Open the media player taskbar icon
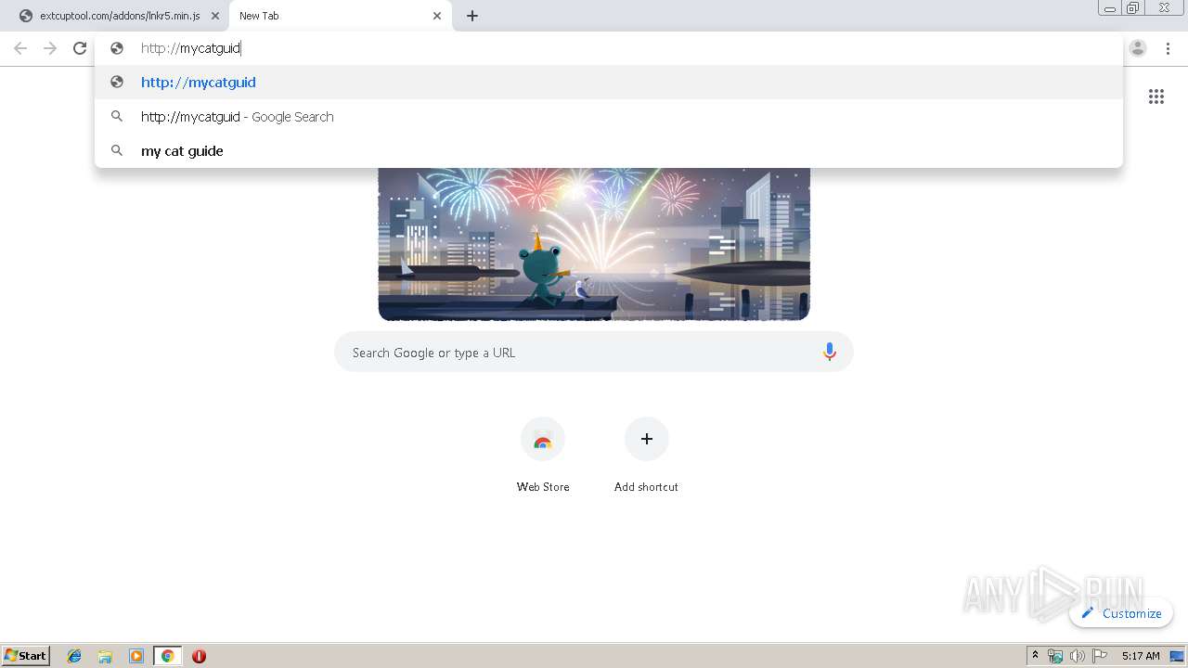Screen dimensions: 1188x668 coord(136,656)
